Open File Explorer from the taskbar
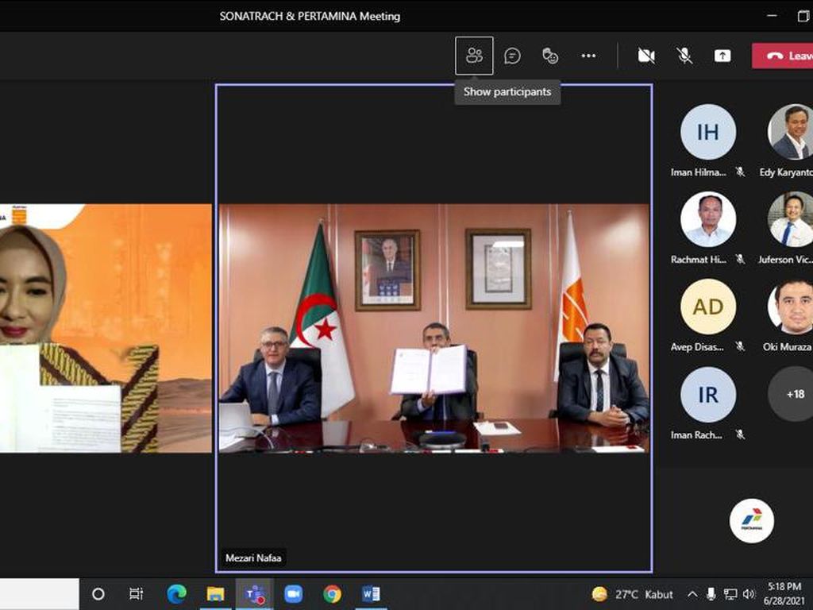This screenshot has width=813, height=610. pos(216,594)
